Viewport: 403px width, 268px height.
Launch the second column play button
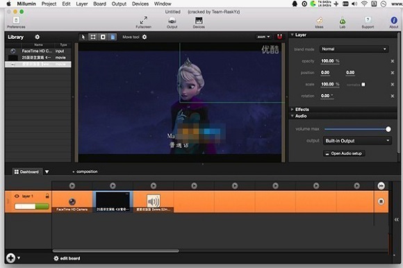pyautogui.click(x=113, y=185)
